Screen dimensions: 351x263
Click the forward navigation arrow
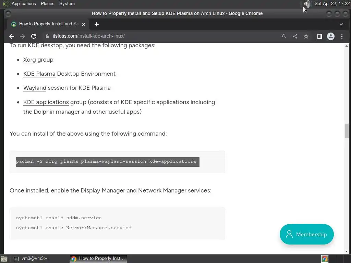pos(23,36)
